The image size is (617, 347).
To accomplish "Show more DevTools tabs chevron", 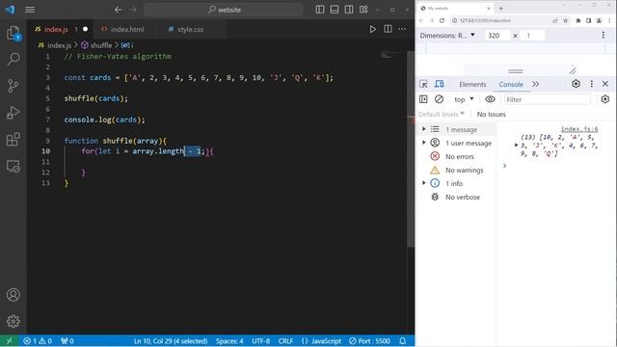I will (x=536, y=84).
